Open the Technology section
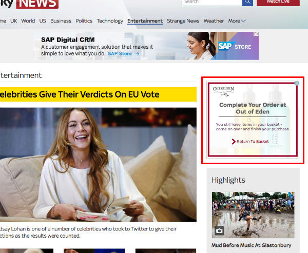308x253 pixels. click(110, 21)
